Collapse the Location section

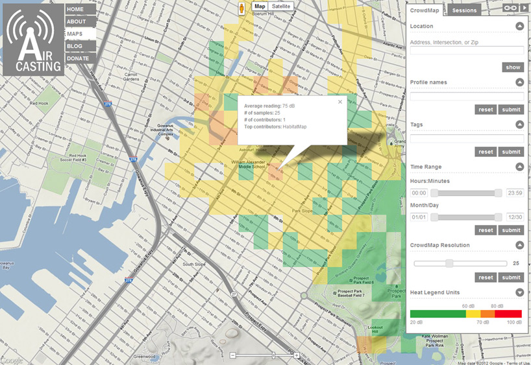point(519,27)
